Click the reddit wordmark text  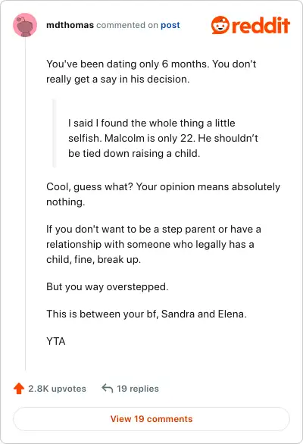(x=261, y=25)
